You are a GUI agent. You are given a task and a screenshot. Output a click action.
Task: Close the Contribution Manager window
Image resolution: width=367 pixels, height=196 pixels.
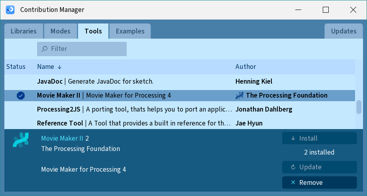click(x=353, y=10)
